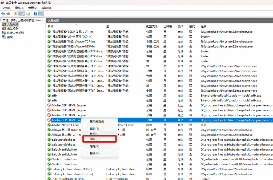This screenshot has height=180, width=273.
Task: Select the Clash for Windows rule row
Action: 64,159
